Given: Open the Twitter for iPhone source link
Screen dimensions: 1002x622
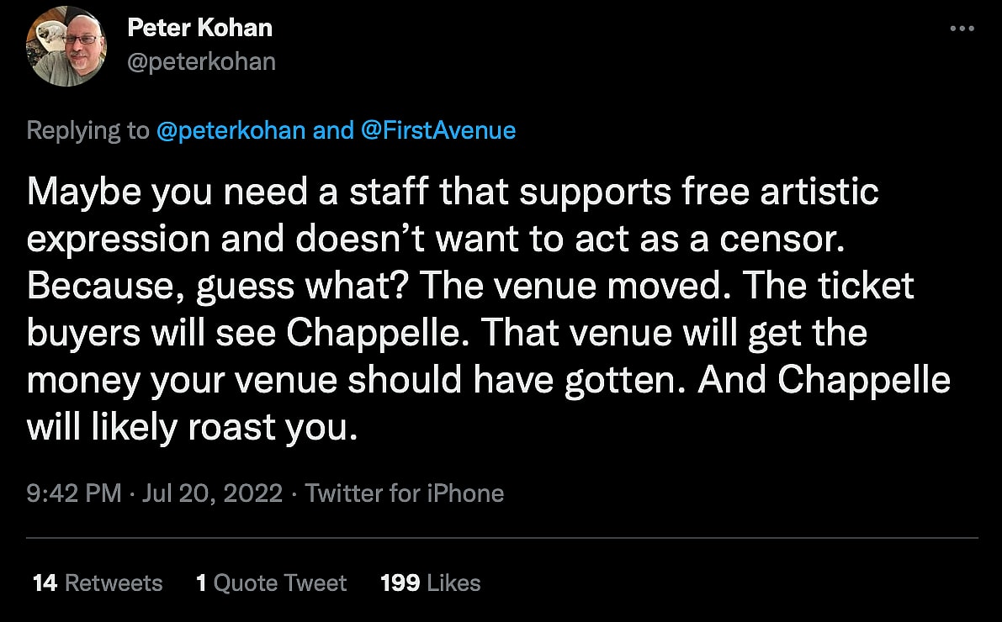Looking at the screenshot, I should 404,493.
